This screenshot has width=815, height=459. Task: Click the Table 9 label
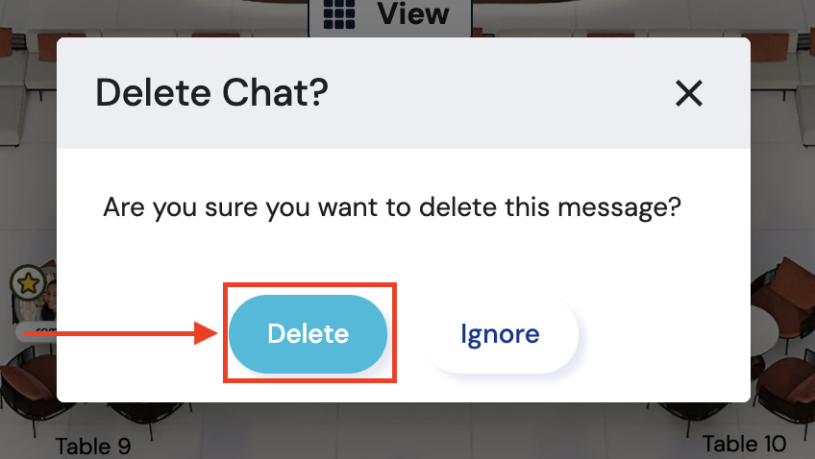click(x=92, y=446)
